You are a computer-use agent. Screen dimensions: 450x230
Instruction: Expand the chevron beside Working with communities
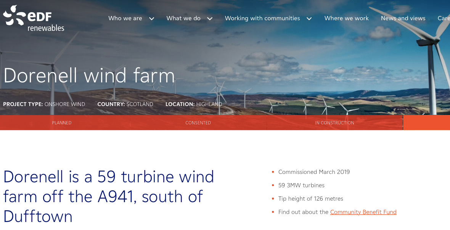309,19
